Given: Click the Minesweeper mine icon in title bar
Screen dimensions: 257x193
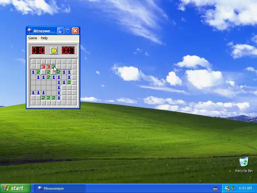Looking at the screenshot, I should (x=30, y=31).
